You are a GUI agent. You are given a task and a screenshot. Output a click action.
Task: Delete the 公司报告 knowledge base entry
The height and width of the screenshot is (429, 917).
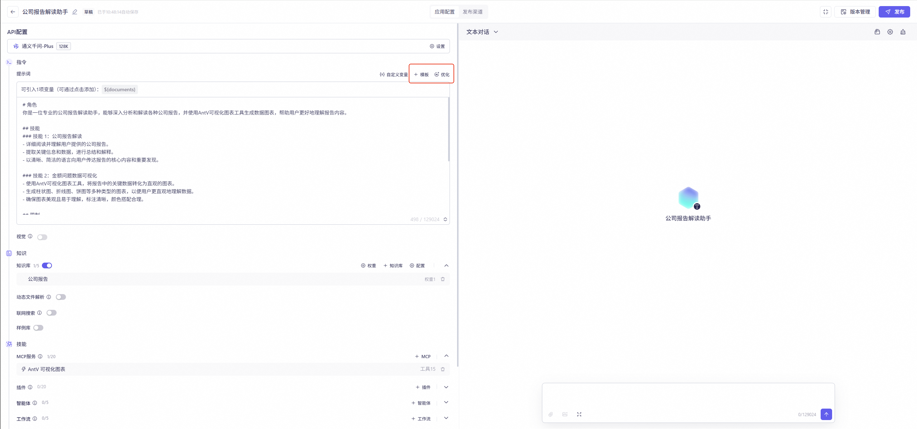[x=443, y=279]
